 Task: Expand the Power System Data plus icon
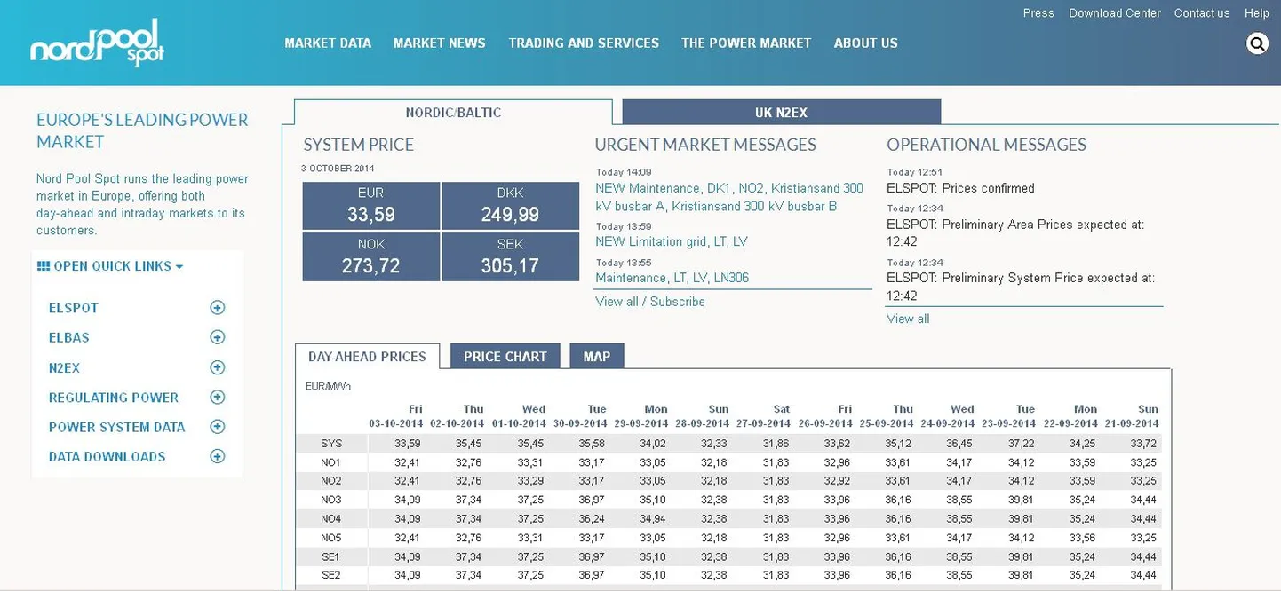coord(217,427)
